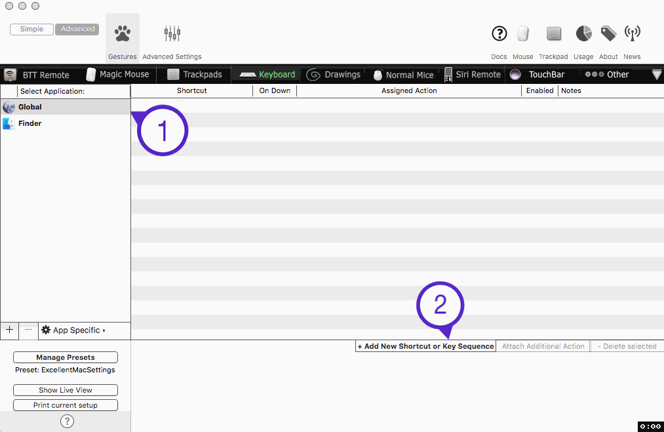Click Preset: ExcellentMacSettings label

65,370
